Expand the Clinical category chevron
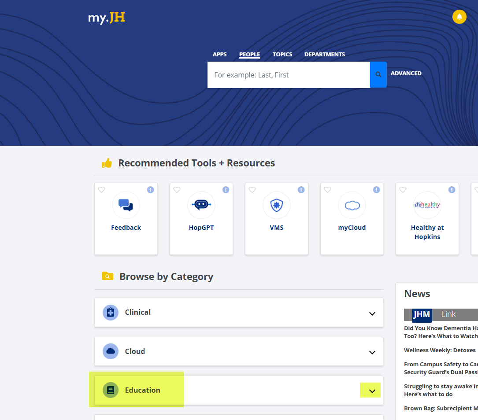This screenshot has width=478, height=420. pyautogui.click(x=372, y=314)
